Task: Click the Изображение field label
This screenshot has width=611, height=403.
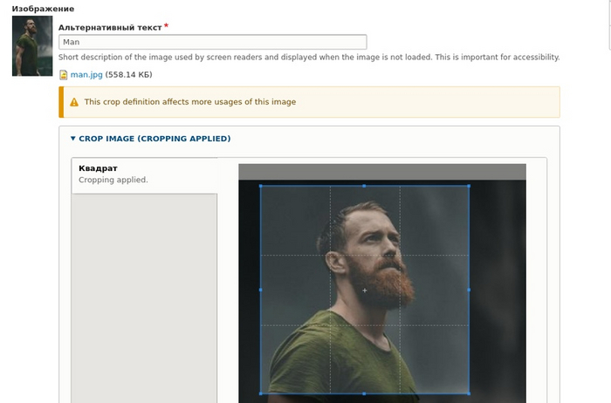Action: 44,9
